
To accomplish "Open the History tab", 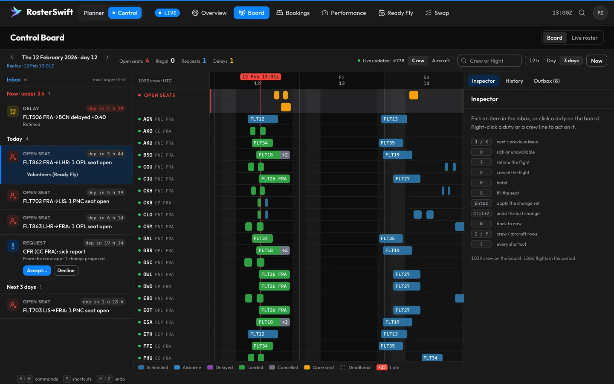I will [x=514, y=81].
